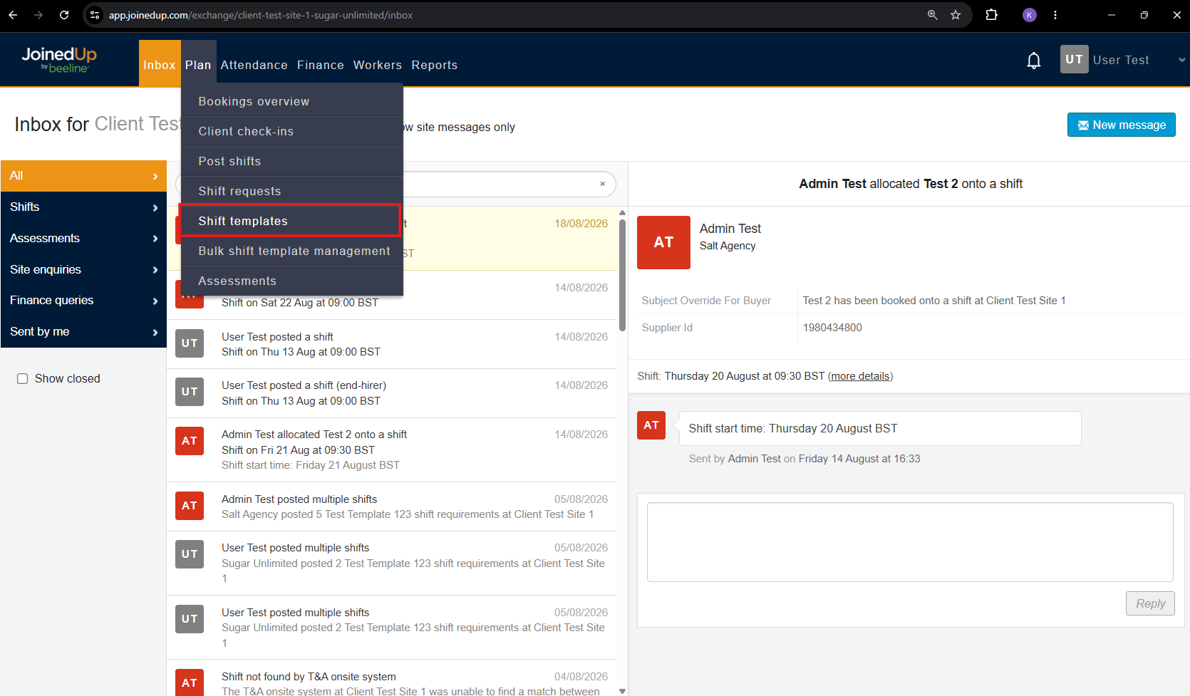Click the New message button
Screen dimensions: 1190x696
(1121, 125)
